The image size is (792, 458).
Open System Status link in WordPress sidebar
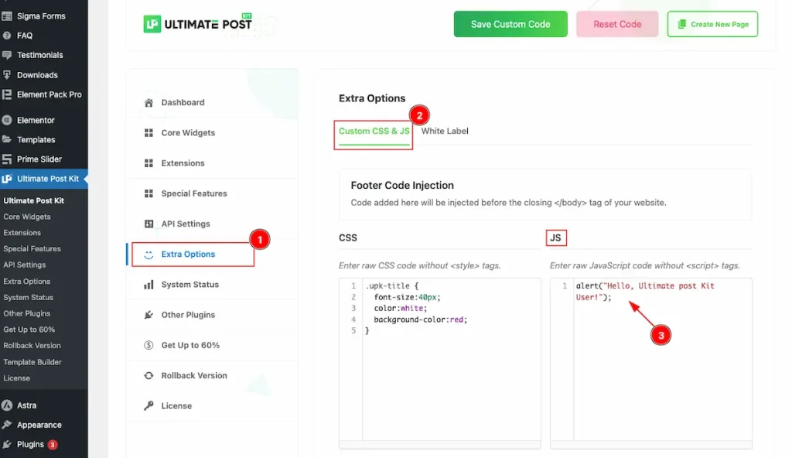click(29, 298)
